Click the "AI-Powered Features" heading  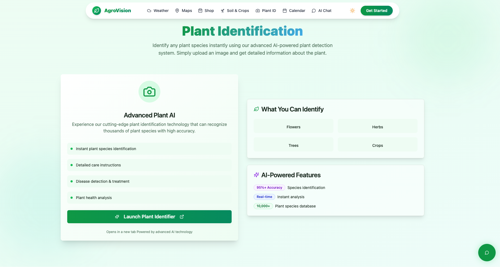click(291, 175)
